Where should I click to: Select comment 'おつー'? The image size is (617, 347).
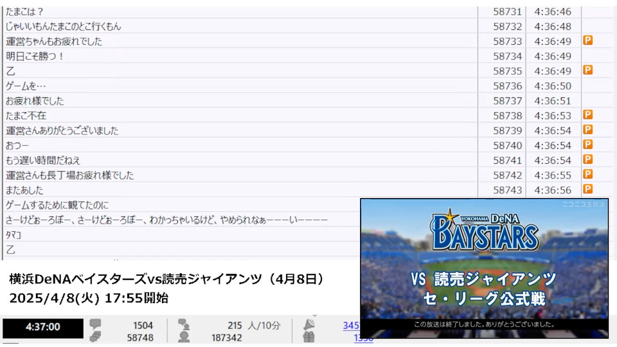tap(17, 146)
